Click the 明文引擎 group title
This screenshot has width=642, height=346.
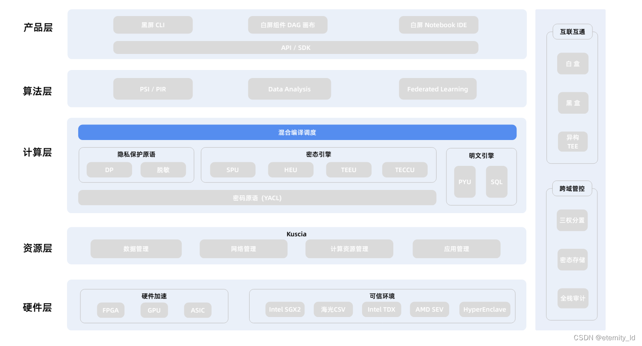(x=481, y=156)
